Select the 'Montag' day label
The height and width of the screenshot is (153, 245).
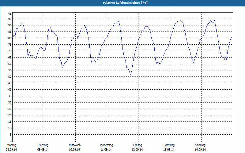(11, 145)
